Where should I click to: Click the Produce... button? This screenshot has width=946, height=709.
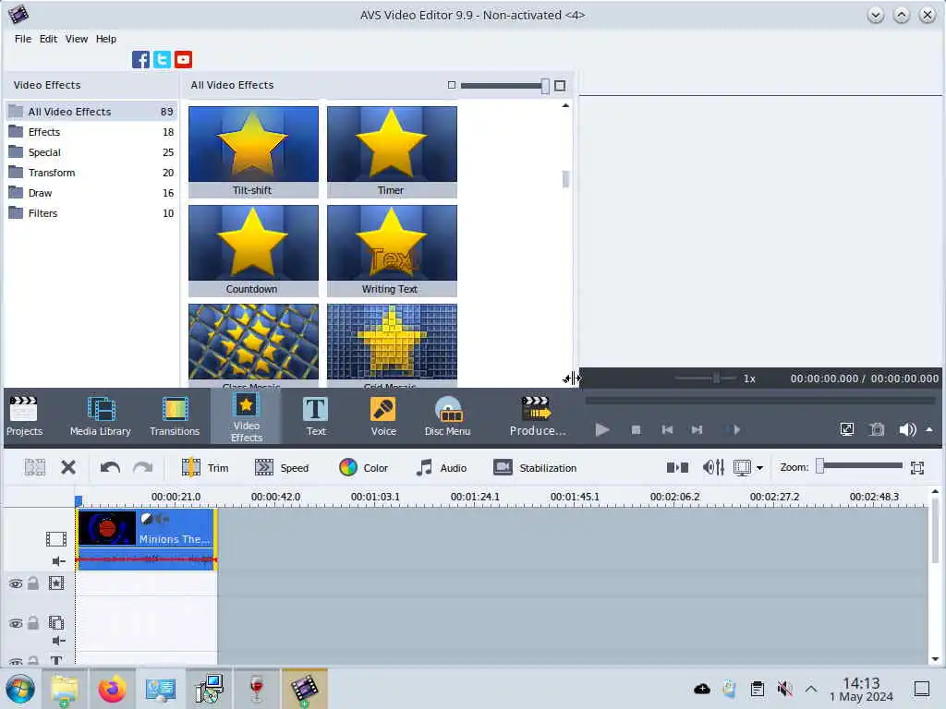pos(537,416)
